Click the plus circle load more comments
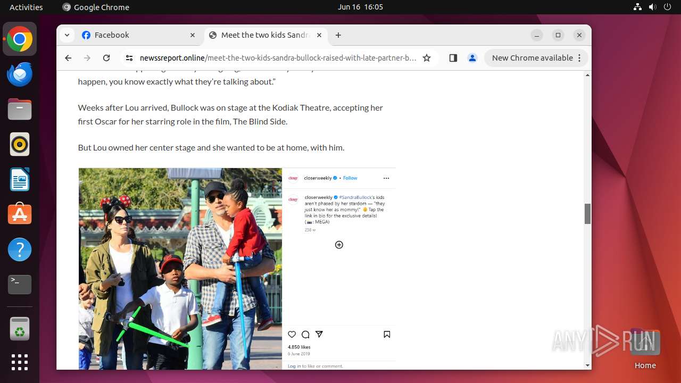This screenshot has height=383, width=681. coord(339,245)
